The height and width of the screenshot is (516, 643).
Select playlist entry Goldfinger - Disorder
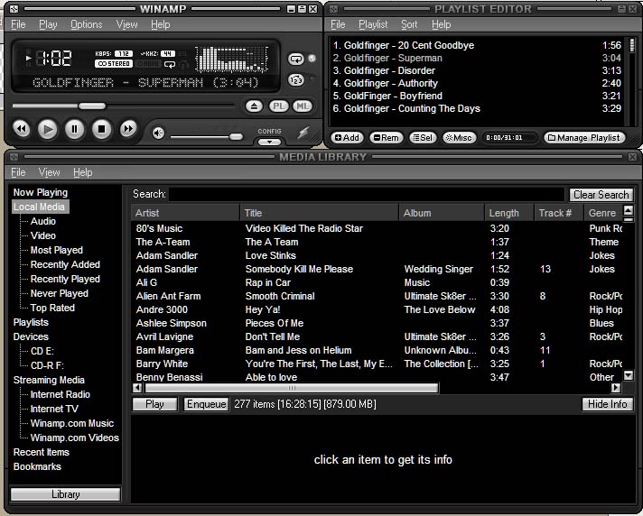(477, 70)
